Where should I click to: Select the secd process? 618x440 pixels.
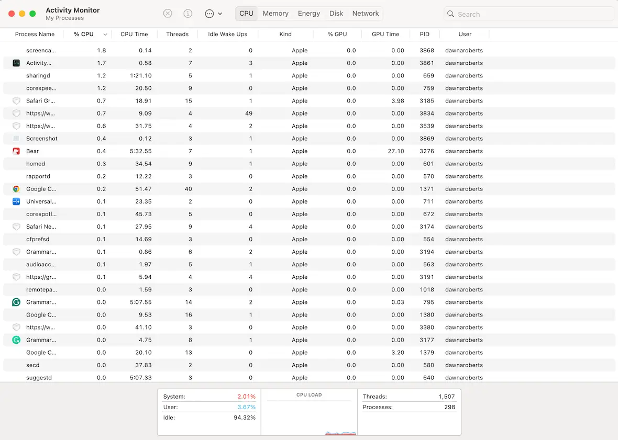(x=309, y=365)
